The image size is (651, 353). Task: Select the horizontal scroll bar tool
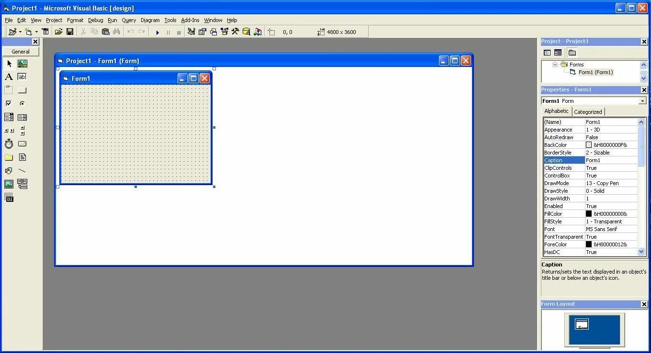[9, 131]
